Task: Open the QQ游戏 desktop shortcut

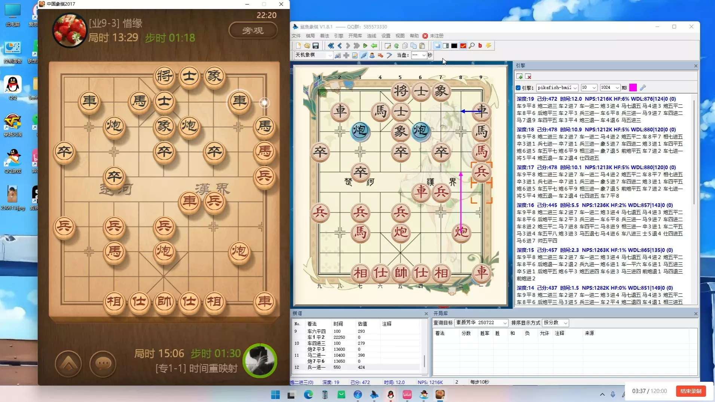Action: tap(13, 161)
